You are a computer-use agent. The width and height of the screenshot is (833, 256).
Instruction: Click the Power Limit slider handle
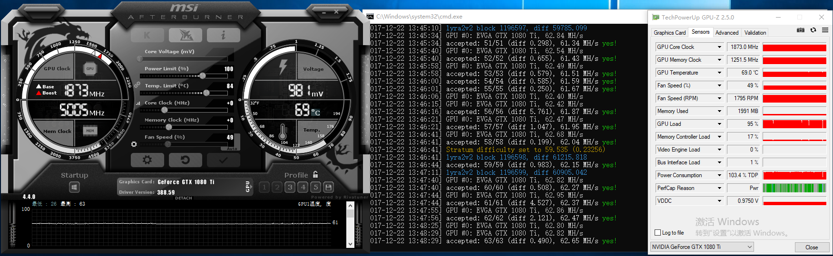pos(203,76)
